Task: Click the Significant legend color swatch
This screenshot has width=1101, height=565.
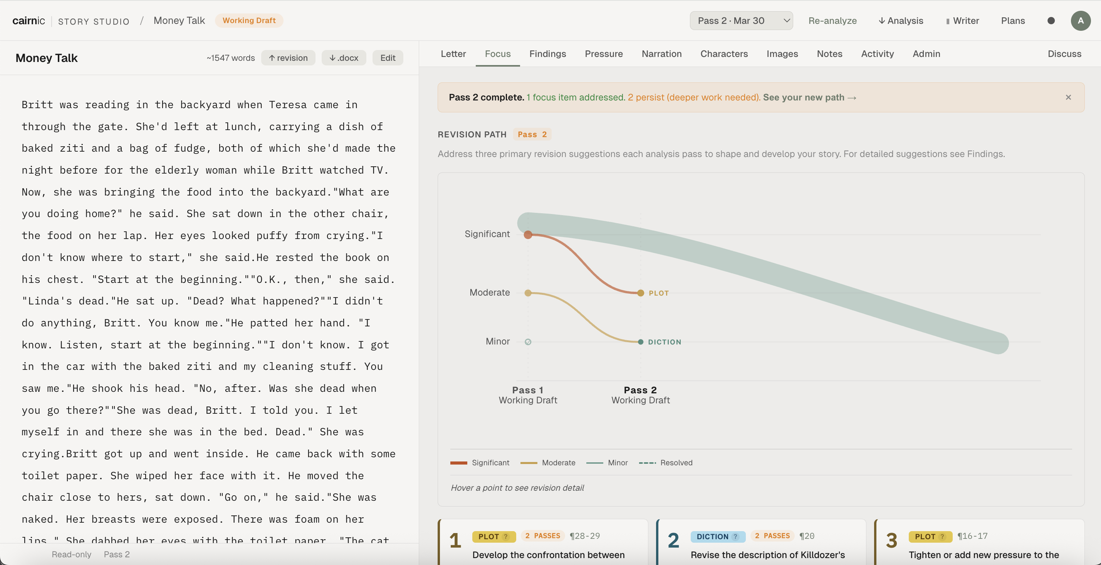Action: coord(458,463)
